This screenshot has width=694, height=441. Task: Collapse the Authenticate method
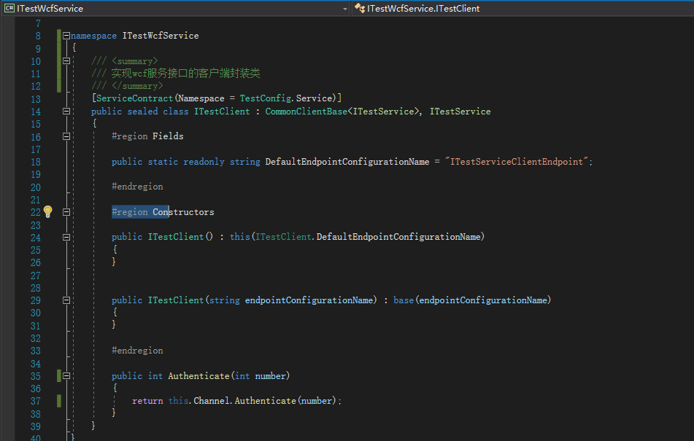(66, 376)
